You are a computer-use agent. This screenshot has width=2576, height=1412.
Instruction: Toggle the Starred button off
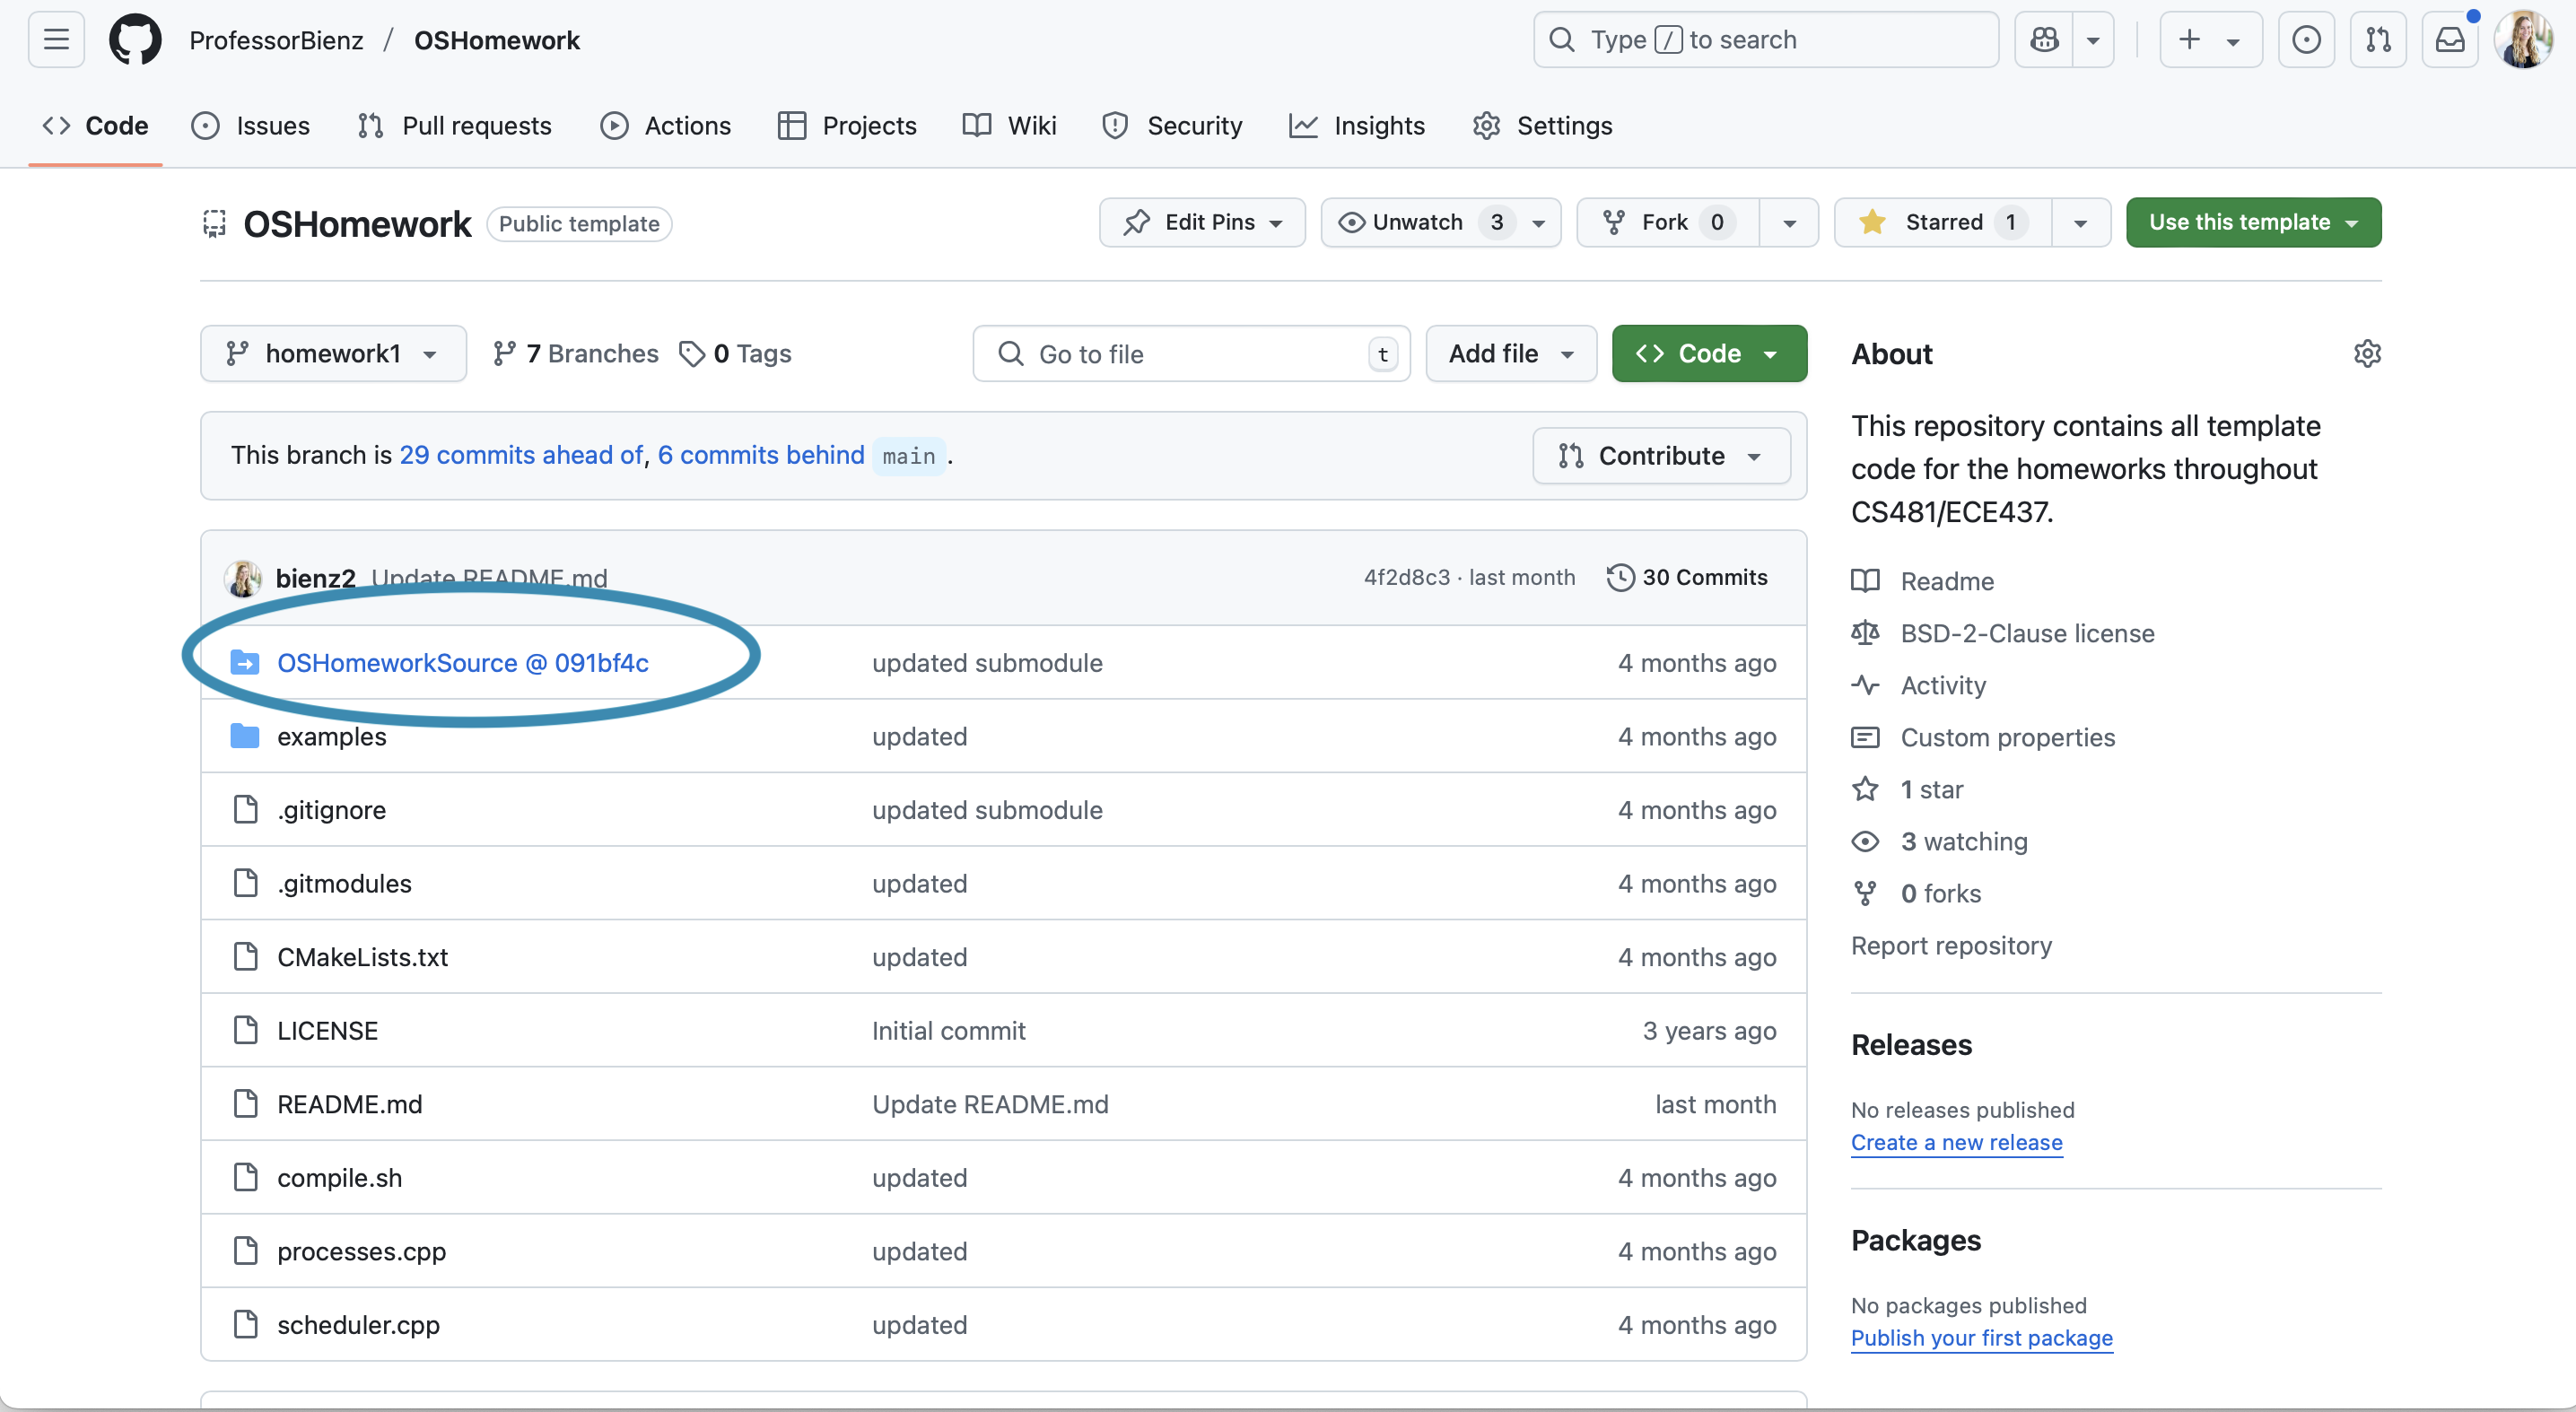point(1943,222)
